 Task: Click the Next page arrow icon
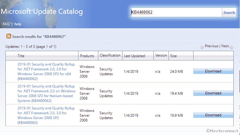click(232, 47)
